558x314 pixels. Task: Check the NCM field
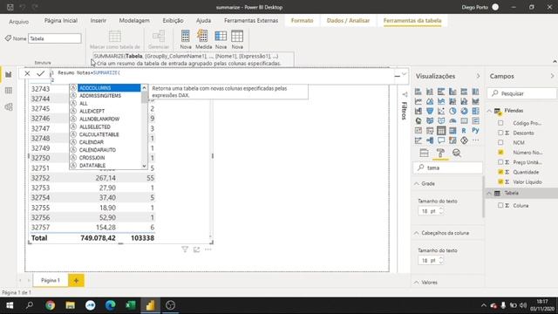(x=500, y=142)
